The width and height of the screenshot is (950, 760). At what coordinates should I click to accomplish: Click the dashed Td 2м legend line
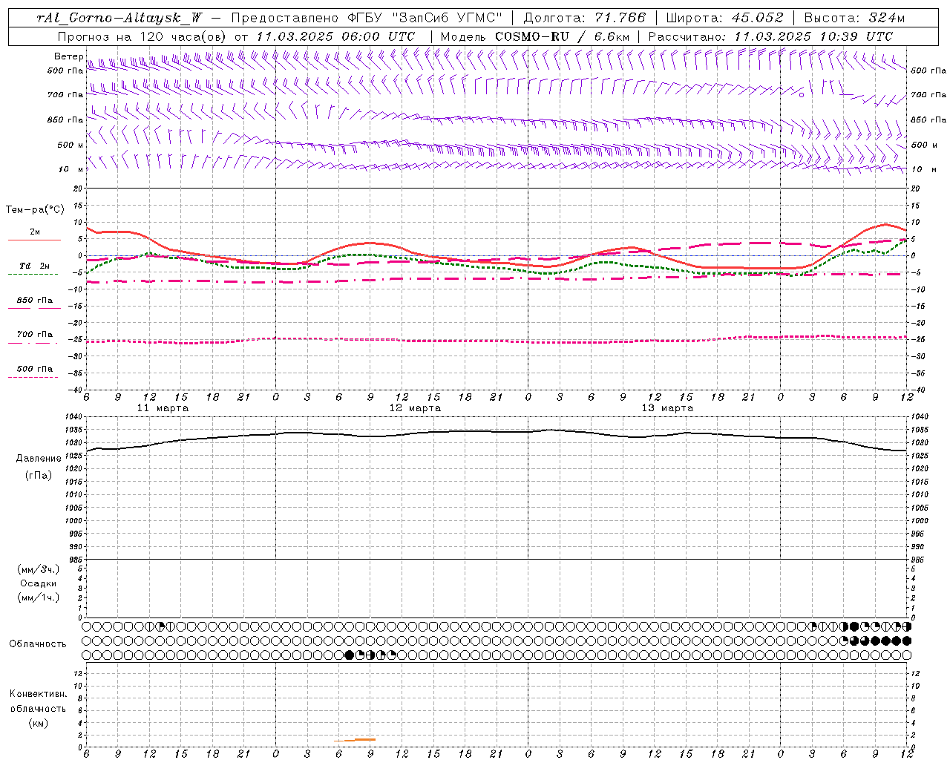coord(33,274)
